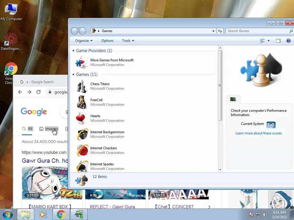Click the Games Explorer help icon
The image size is (294, 220).
pos(288,41)
